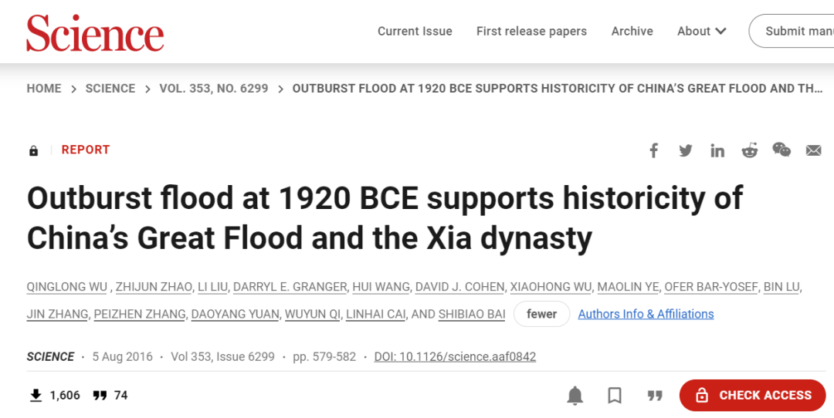This screenshot has height=418, width=834.
Task: Share article via Twitter bird icon
Action: tap(686, 150)
